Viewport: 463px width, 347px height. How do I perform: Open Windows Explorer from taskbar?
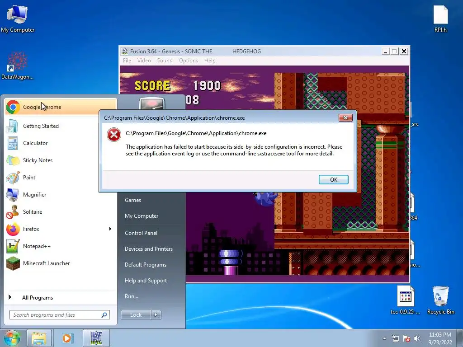39,338
